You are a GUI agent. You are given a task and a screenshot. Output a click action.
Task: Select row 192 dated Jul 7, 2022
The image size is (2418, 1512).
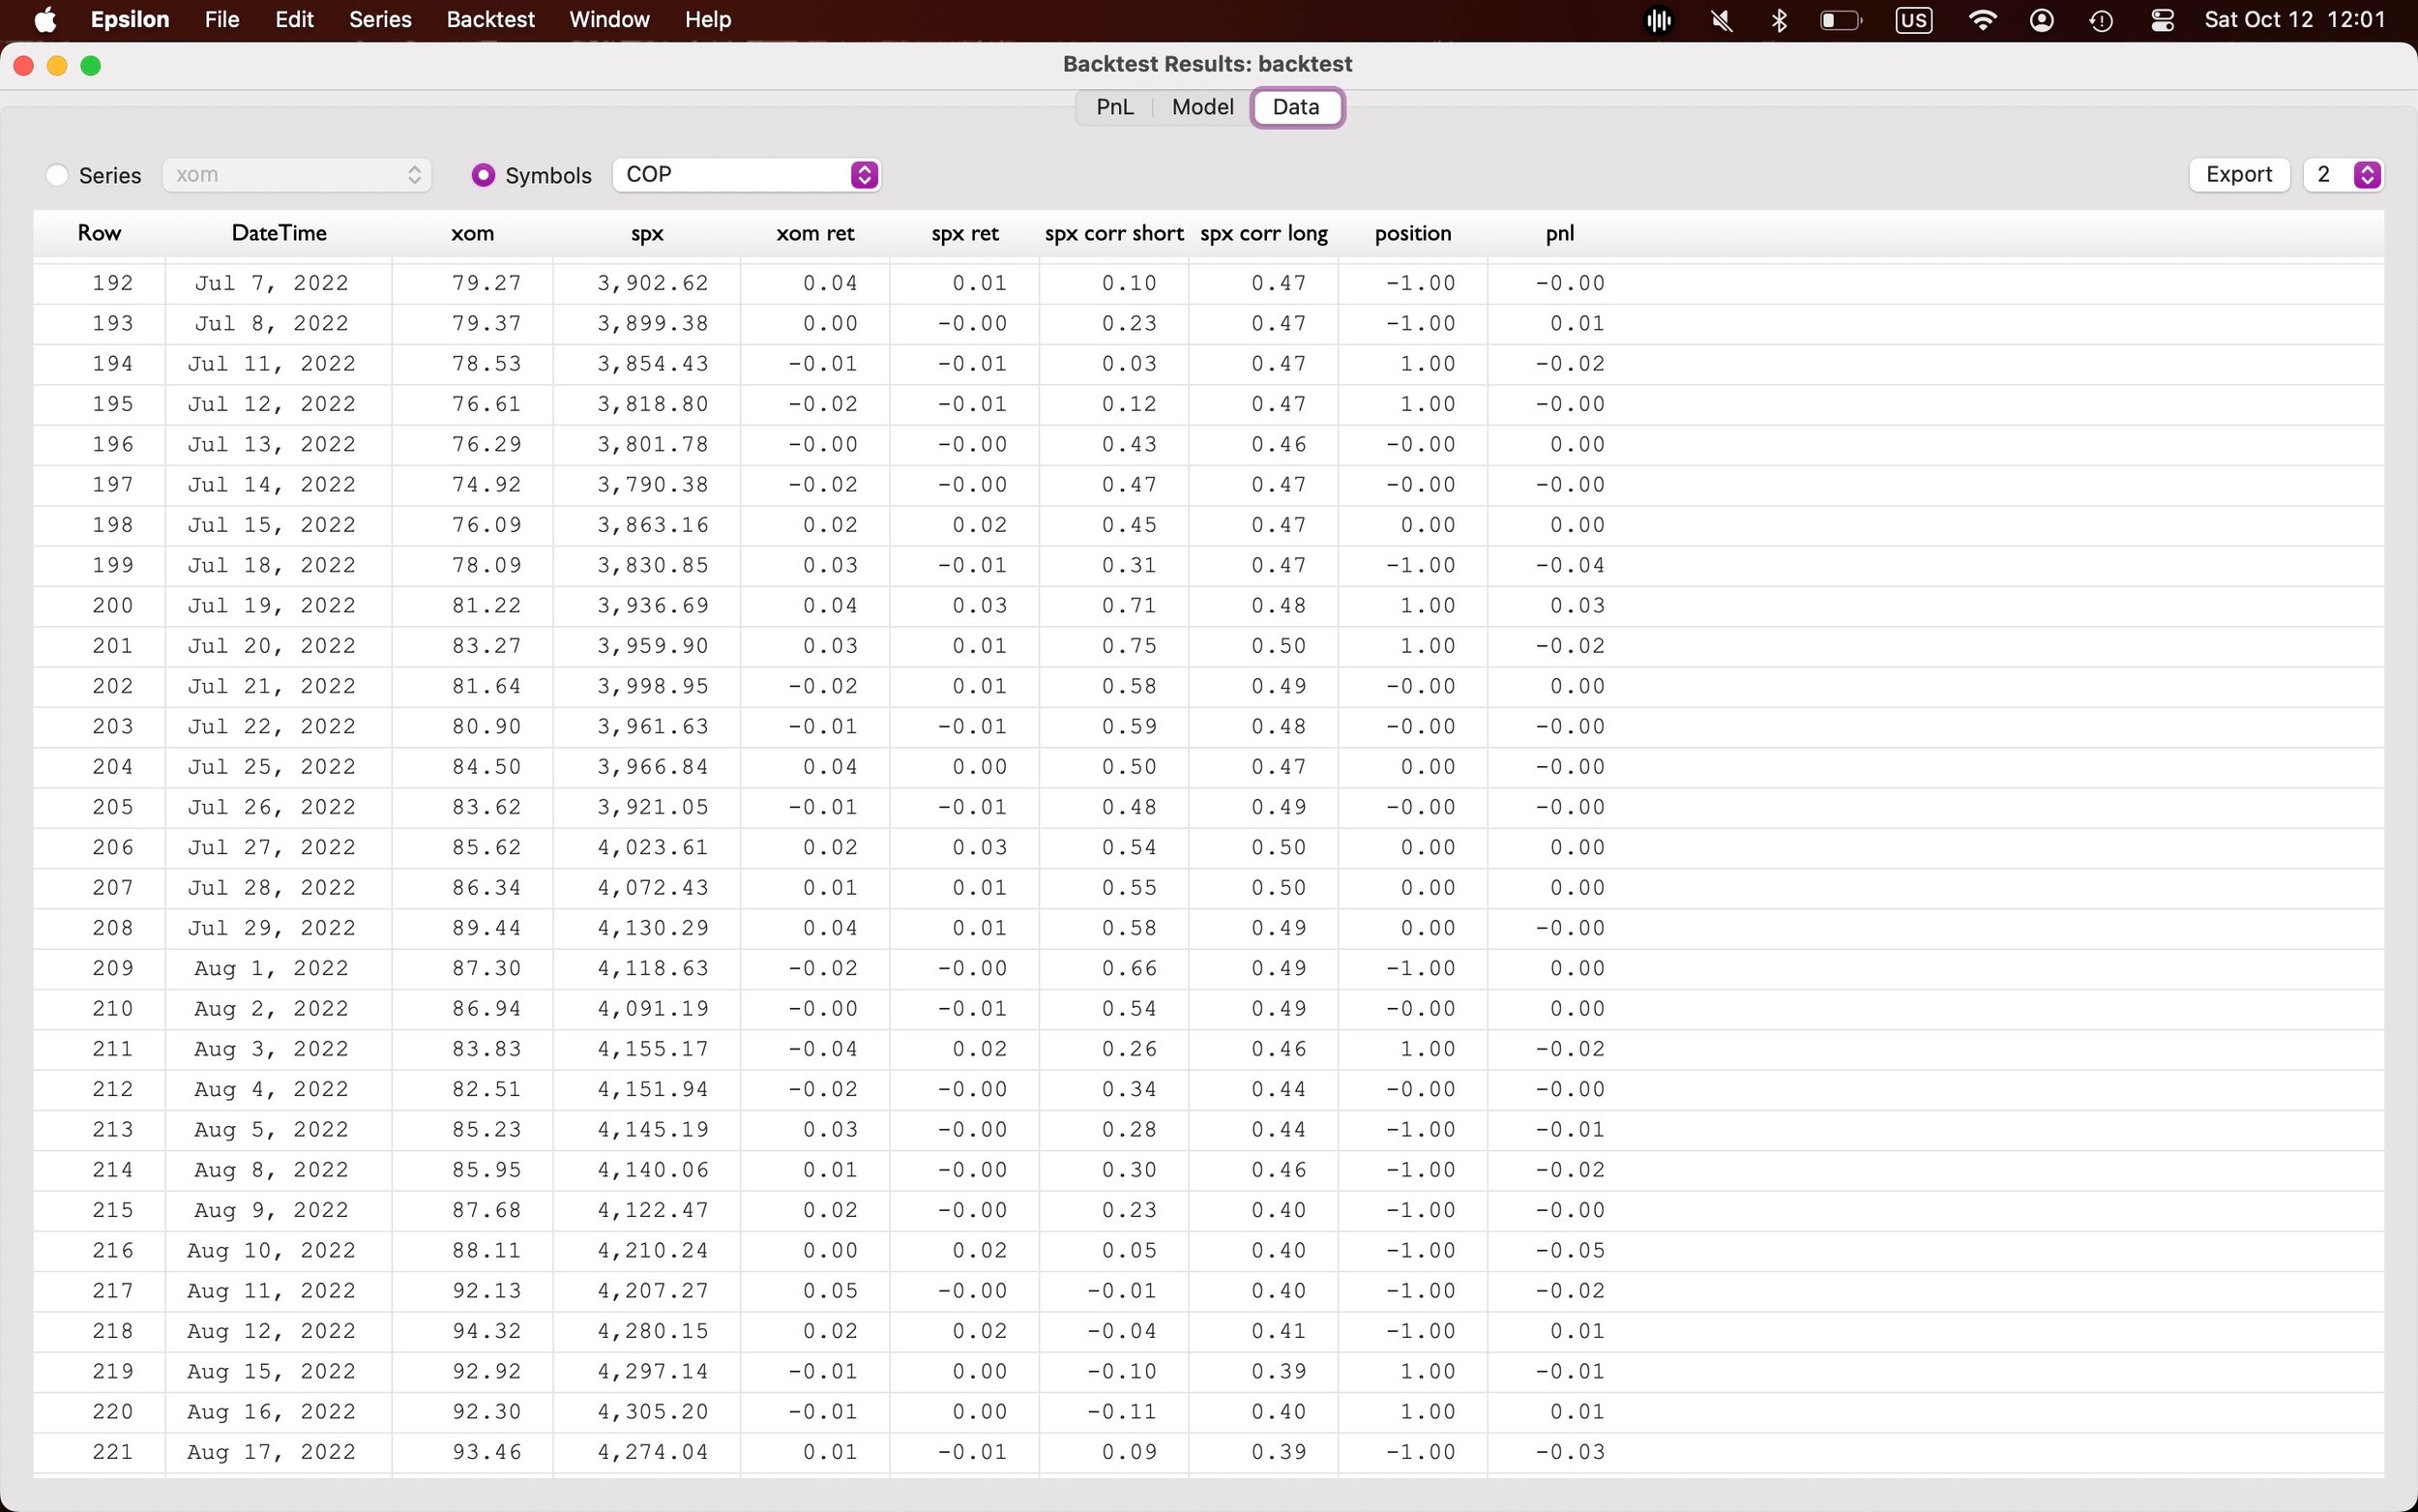click(x=1208, y=283)
